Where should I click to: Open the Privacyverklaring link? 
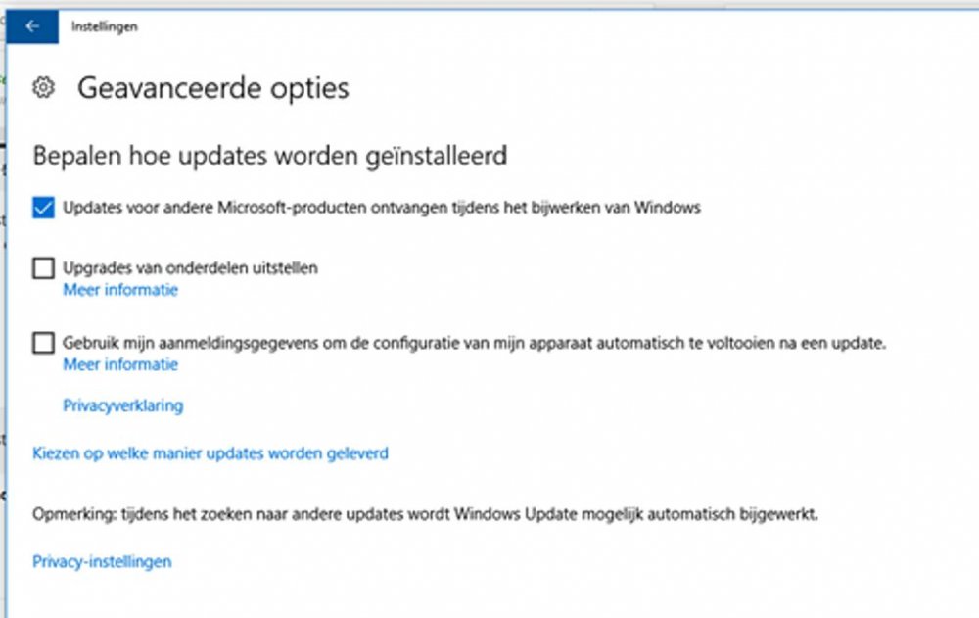tap(122, 404)
